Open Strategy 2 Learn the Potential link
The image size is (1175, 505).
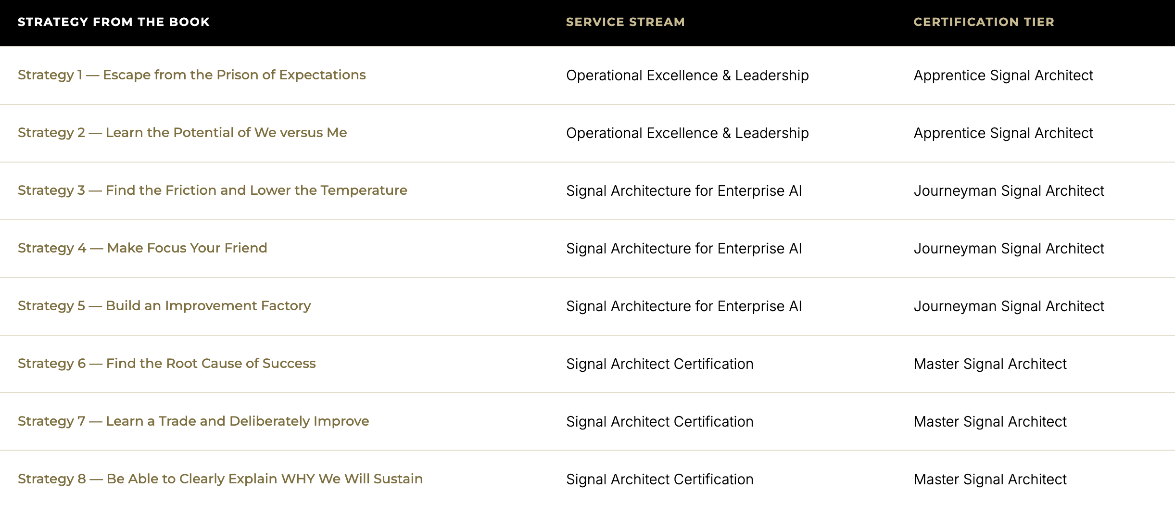click(x=182, y=133)
